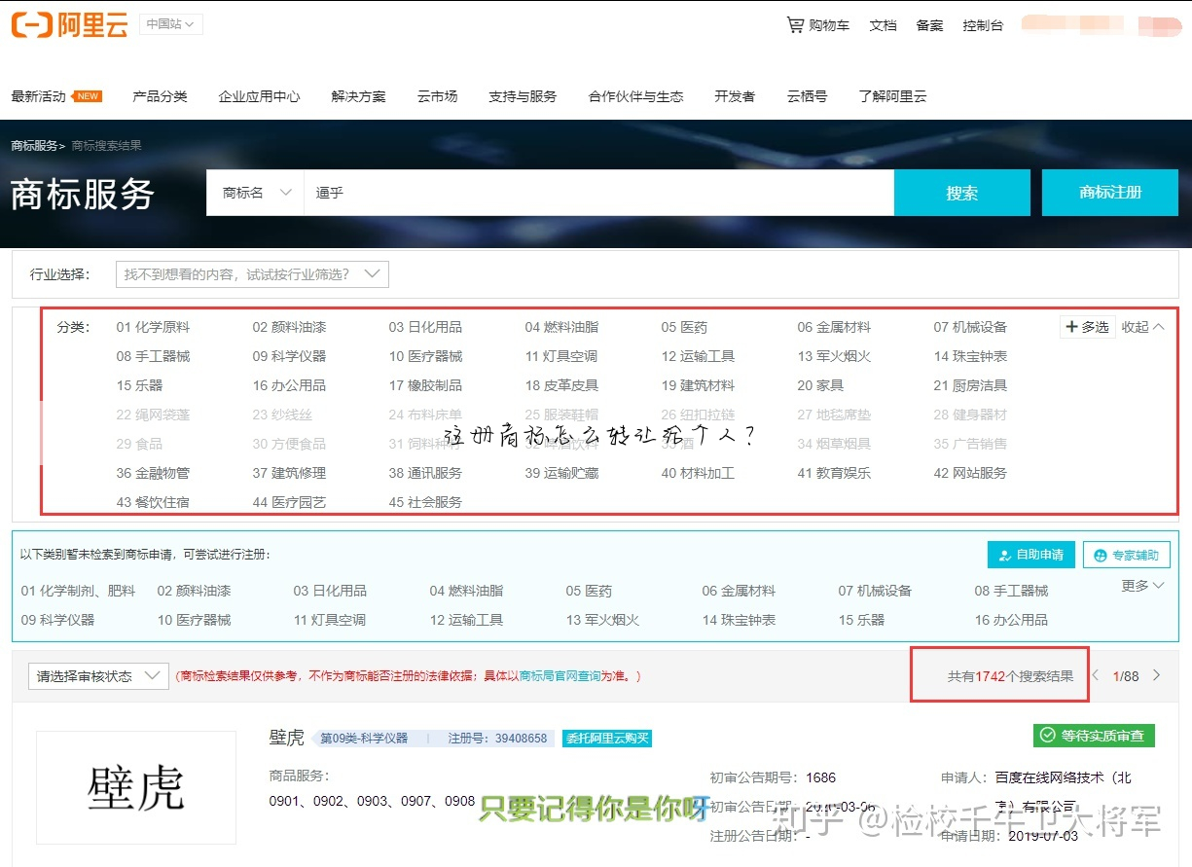The height and width of the screenshot is (867, 1192).
Task: Click the 专家辅助 expert assist button
Action: 1126,555
